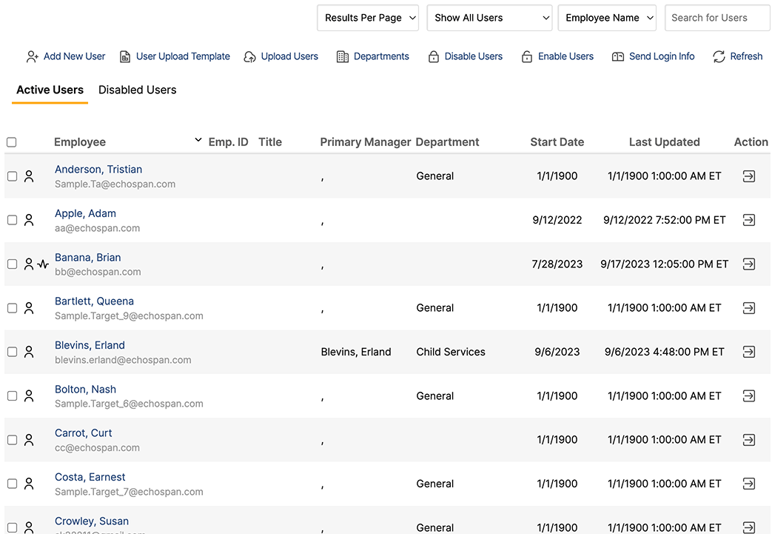This screenshot has width=772, height=534.
Task: Click timestamp 9/12/2022 7:52:00 PM ET
Action: click(x=664, y=220)
